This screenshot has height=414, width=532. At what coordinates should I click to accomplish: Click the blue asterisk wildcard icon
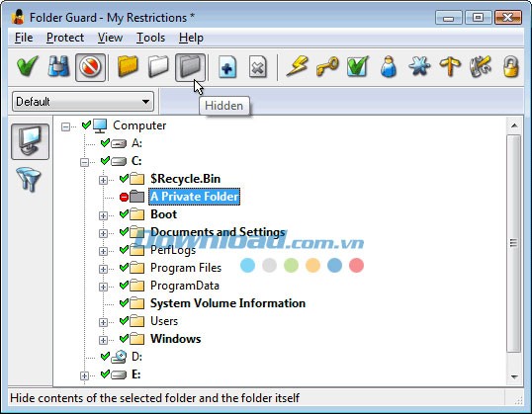point(419,66)
